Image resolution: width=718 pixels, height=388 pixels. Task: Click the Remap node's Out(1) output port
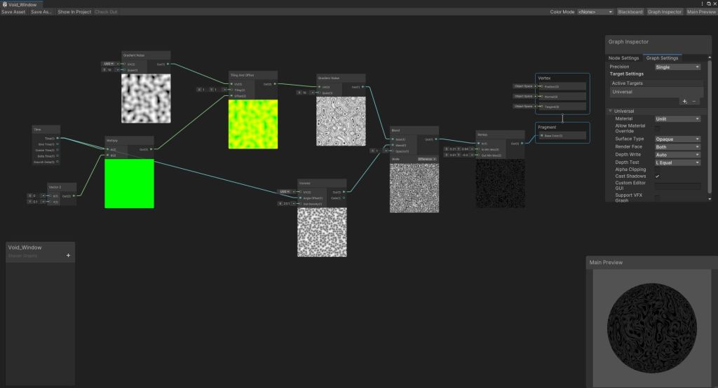[522, 144]
